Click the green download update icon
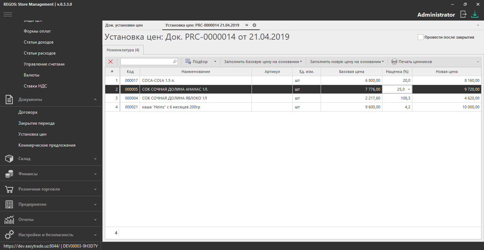The width and height of the screenshot is (484, 250). pyautogui.click(x=475, y=14)
